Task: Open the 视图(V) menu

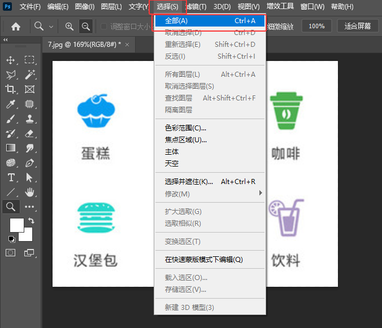Action: [x=249, y=7]
